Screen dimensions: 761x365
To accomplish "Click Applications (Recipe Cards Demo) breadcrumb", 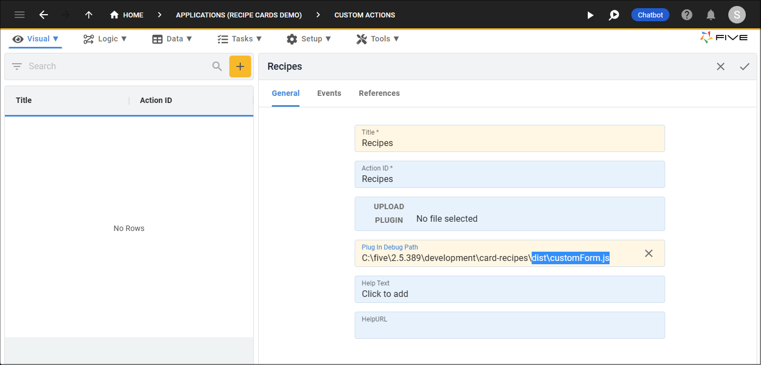I will tap(239, 15).
